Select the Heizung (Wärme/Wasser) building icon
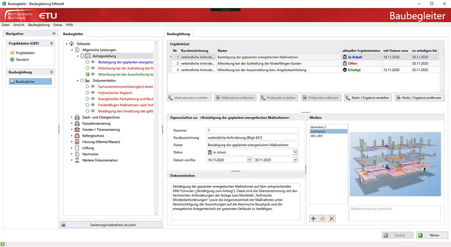The width and height of the screenshot is (451, 247). (x=77, y=142)
